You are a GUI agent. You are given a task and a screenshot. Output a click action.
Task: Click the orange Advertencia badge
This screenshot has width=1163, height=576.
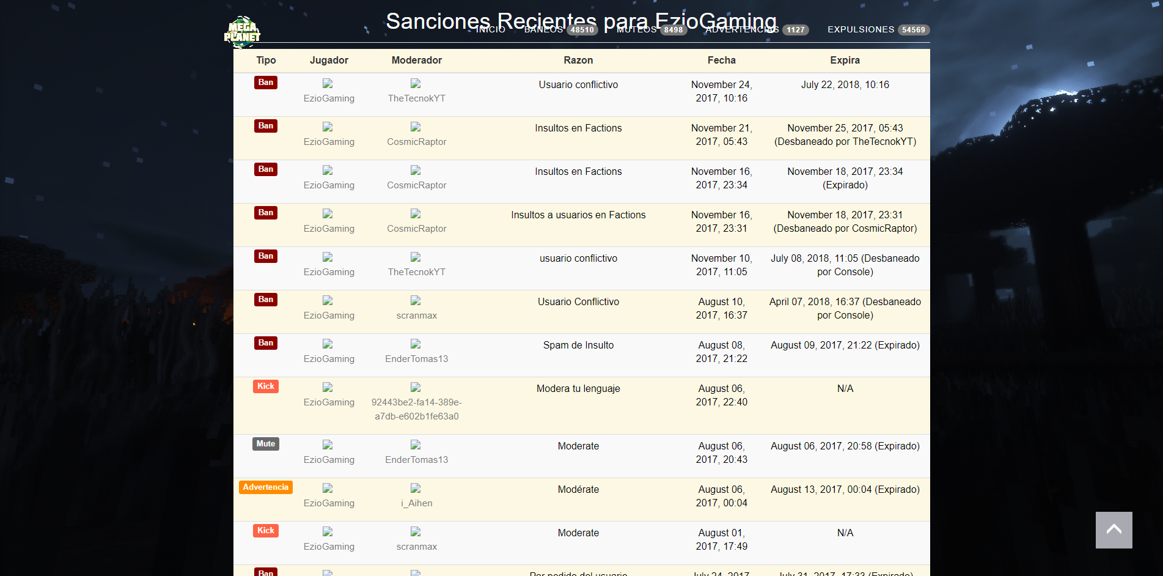[266, 487]
